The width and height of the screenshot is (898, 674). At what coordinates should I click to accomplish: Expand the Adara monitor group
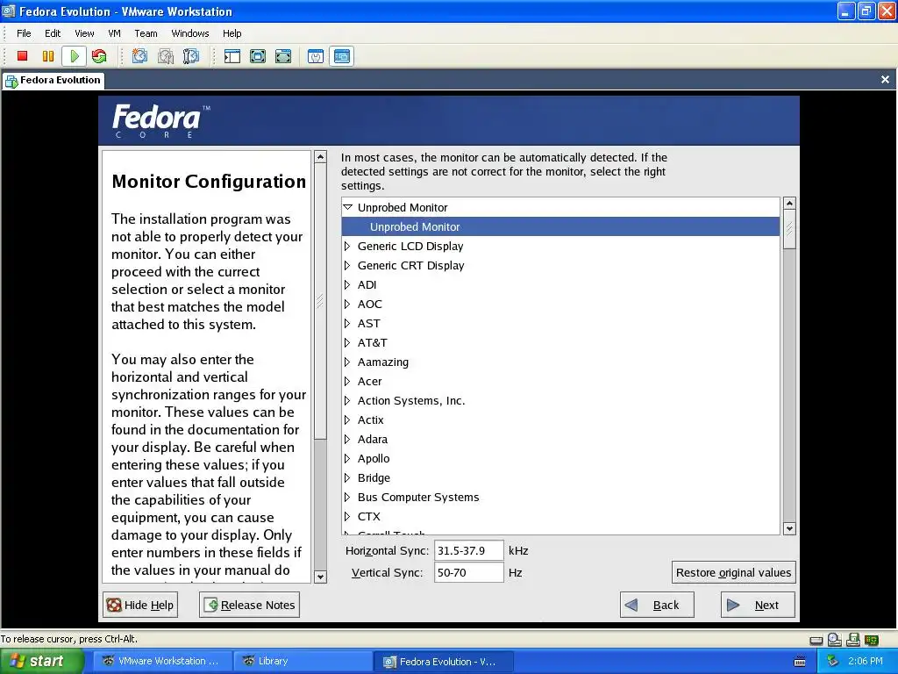(x=347, y=439)
